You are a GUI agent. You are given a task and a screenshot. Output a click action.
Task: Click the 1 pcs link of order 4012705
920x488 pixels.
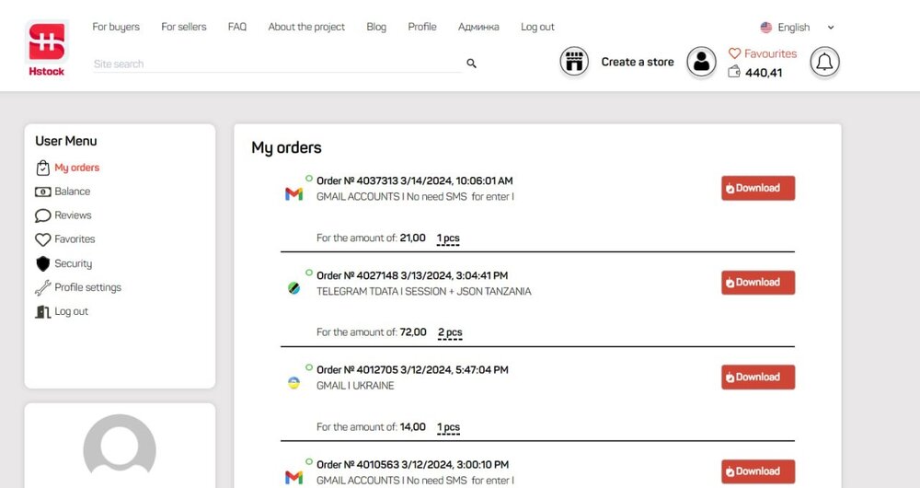tap(448, 427)
